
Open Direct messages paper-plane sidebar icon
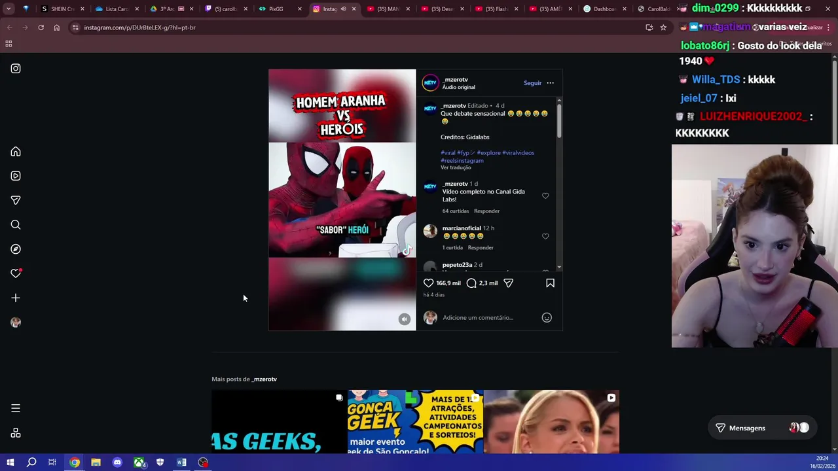tap(16, 200)
